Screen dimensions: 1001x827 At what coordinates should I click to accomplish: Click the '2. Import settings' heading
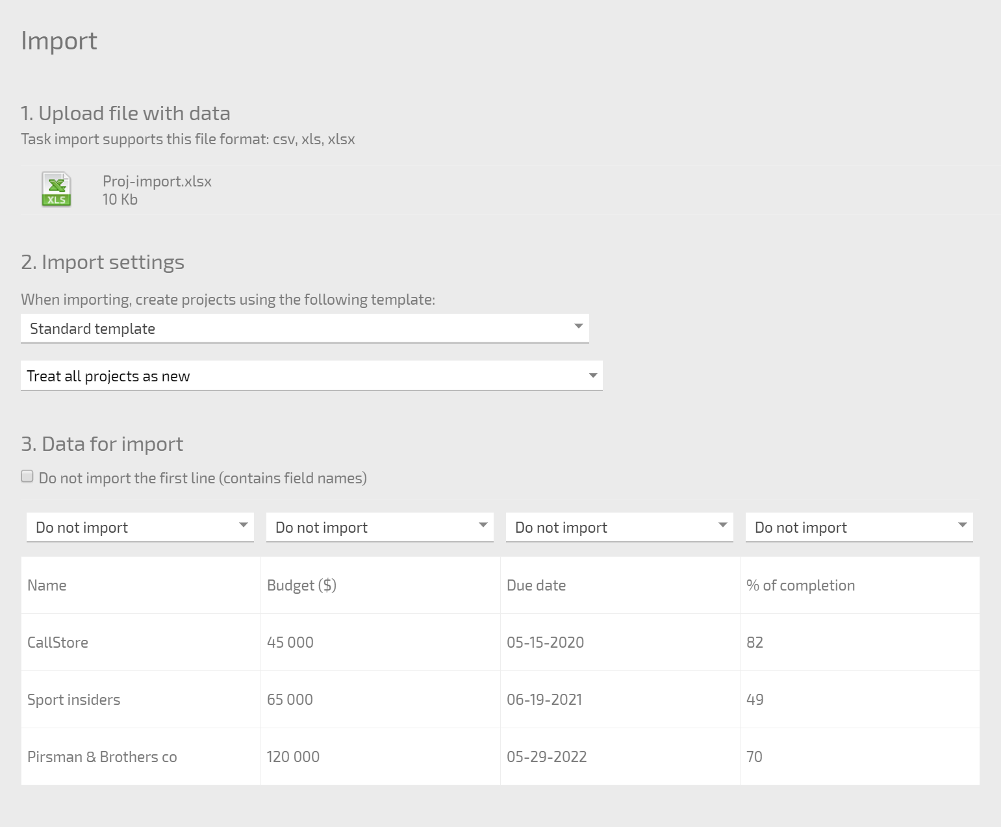click(x=103, y=262)
